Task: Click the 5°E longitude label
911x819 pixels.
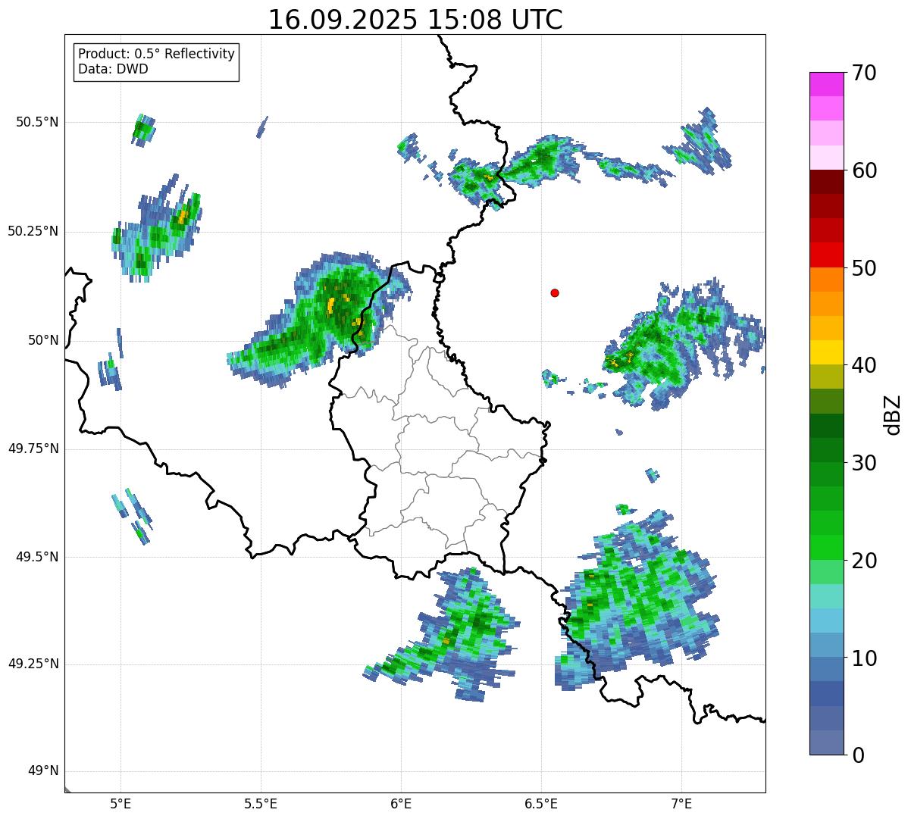Action: coord(121,804)
